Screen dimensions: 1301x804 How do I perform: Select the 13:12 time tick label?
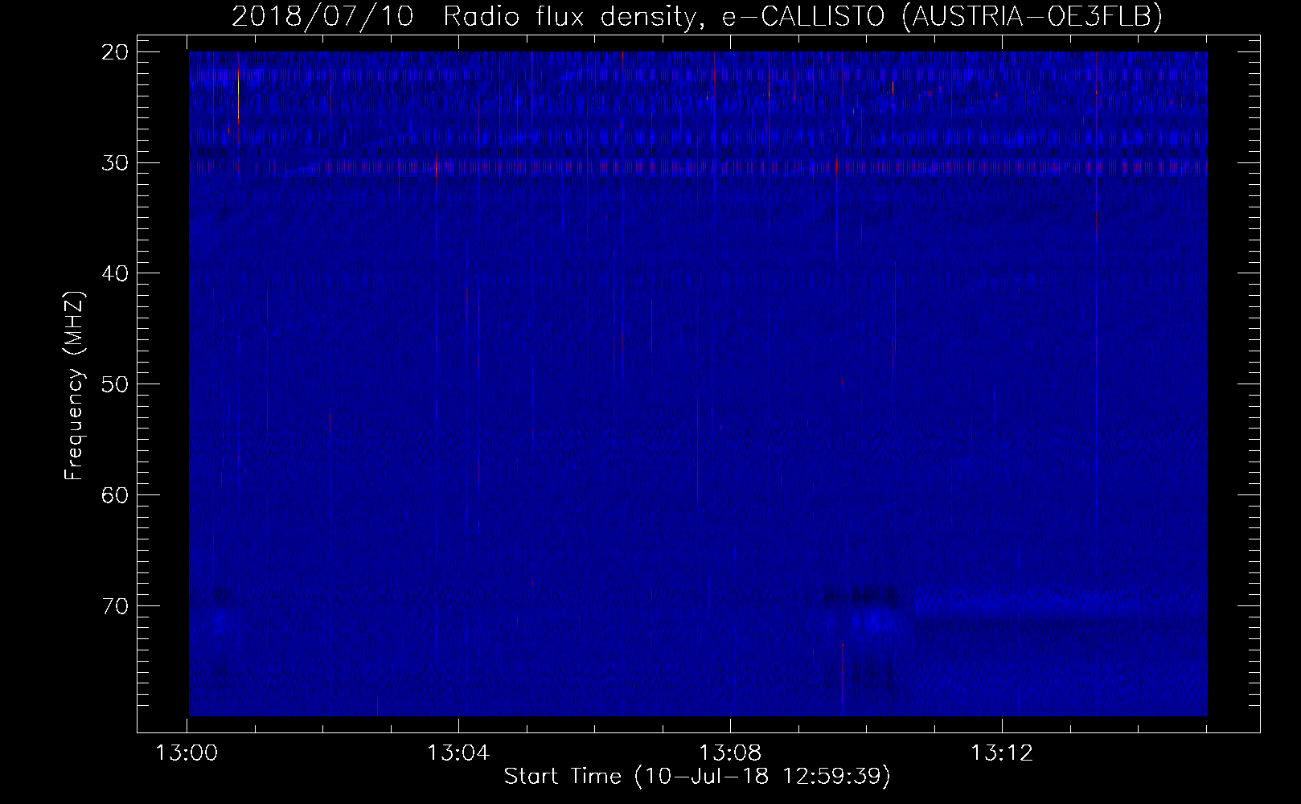point(1002,753)
